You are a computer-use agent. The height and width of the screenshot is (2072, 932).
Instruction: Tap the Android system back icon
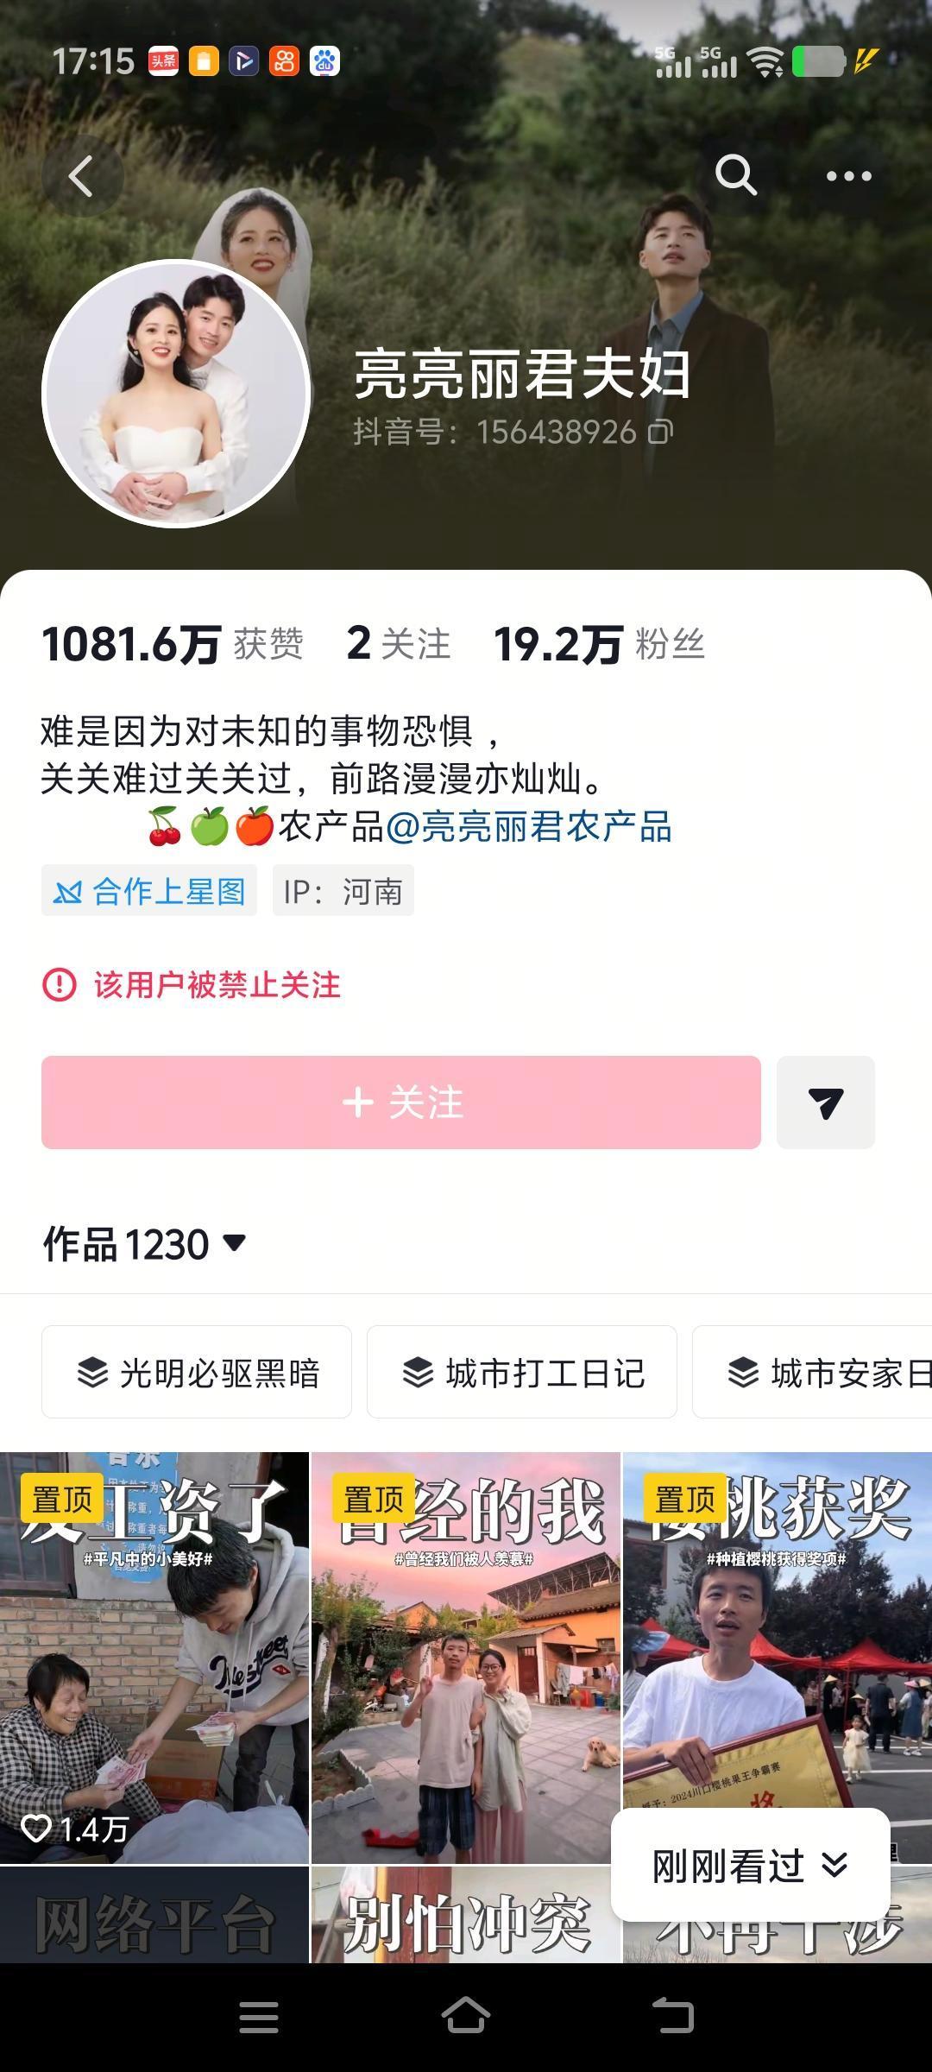(673, 2018)
